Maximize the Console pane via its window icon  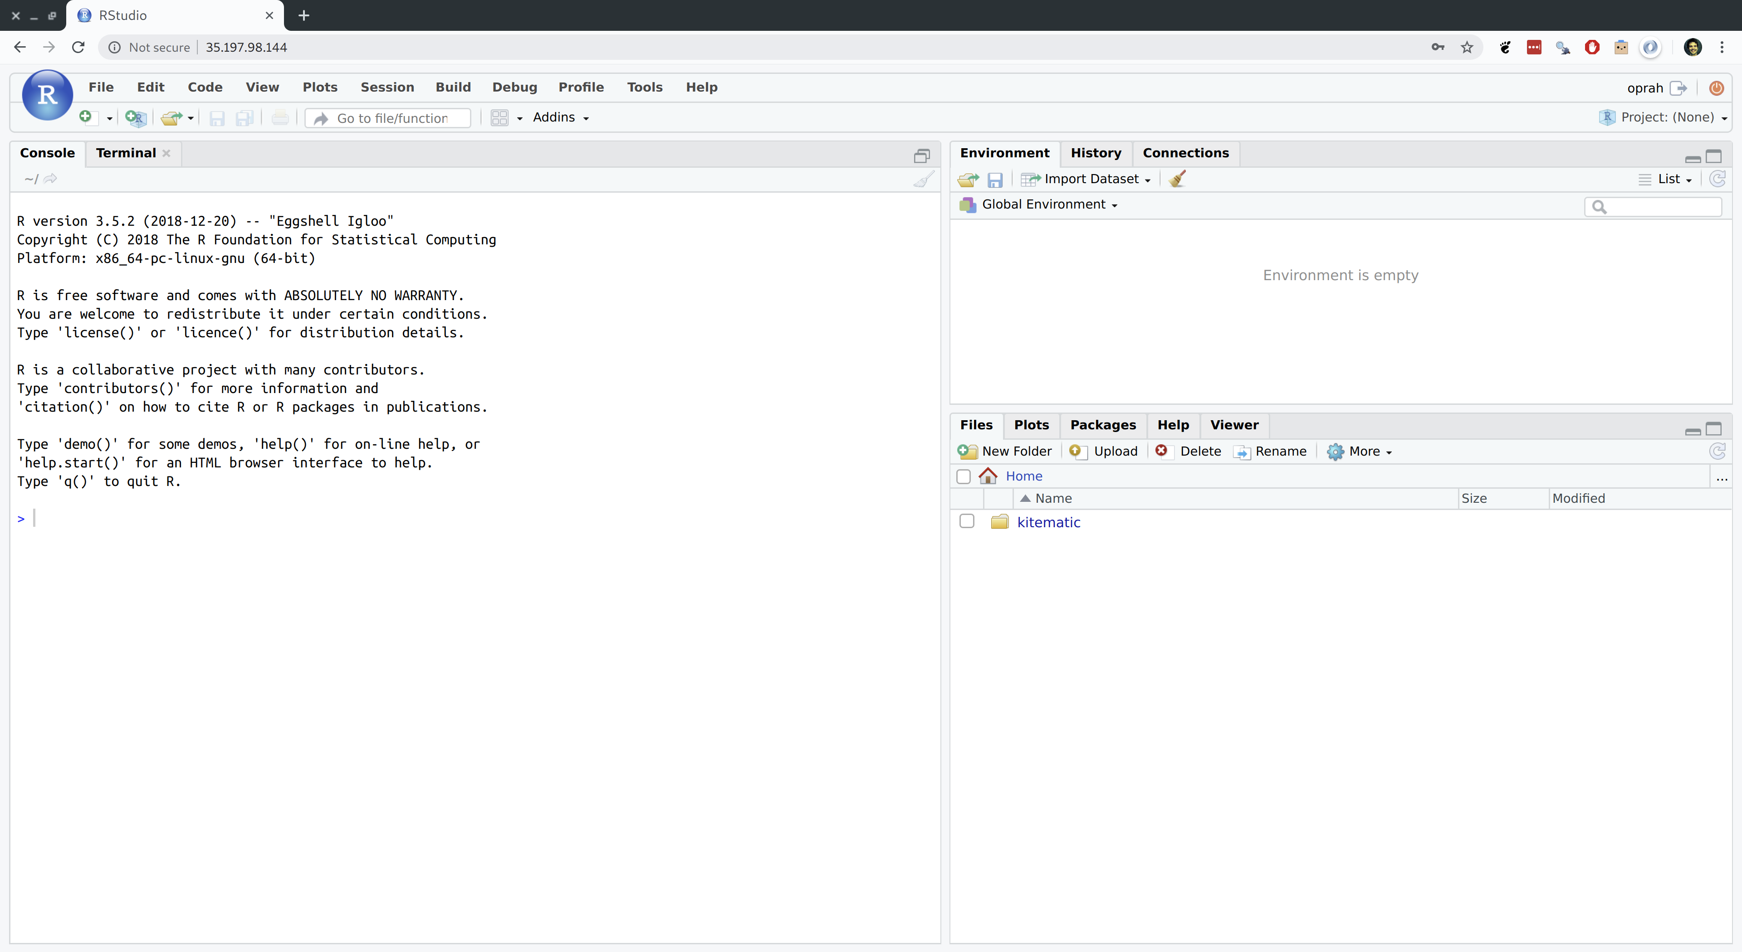(922, 155)
